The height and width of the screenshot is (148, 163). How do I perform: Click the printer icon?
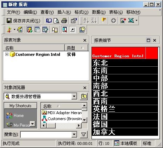[x=64, y=21]
